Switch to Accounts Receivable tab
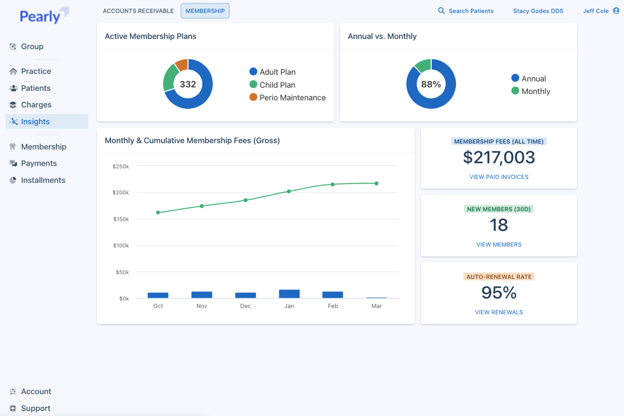The height and width of the screenshot is (416, 624). 138,11
